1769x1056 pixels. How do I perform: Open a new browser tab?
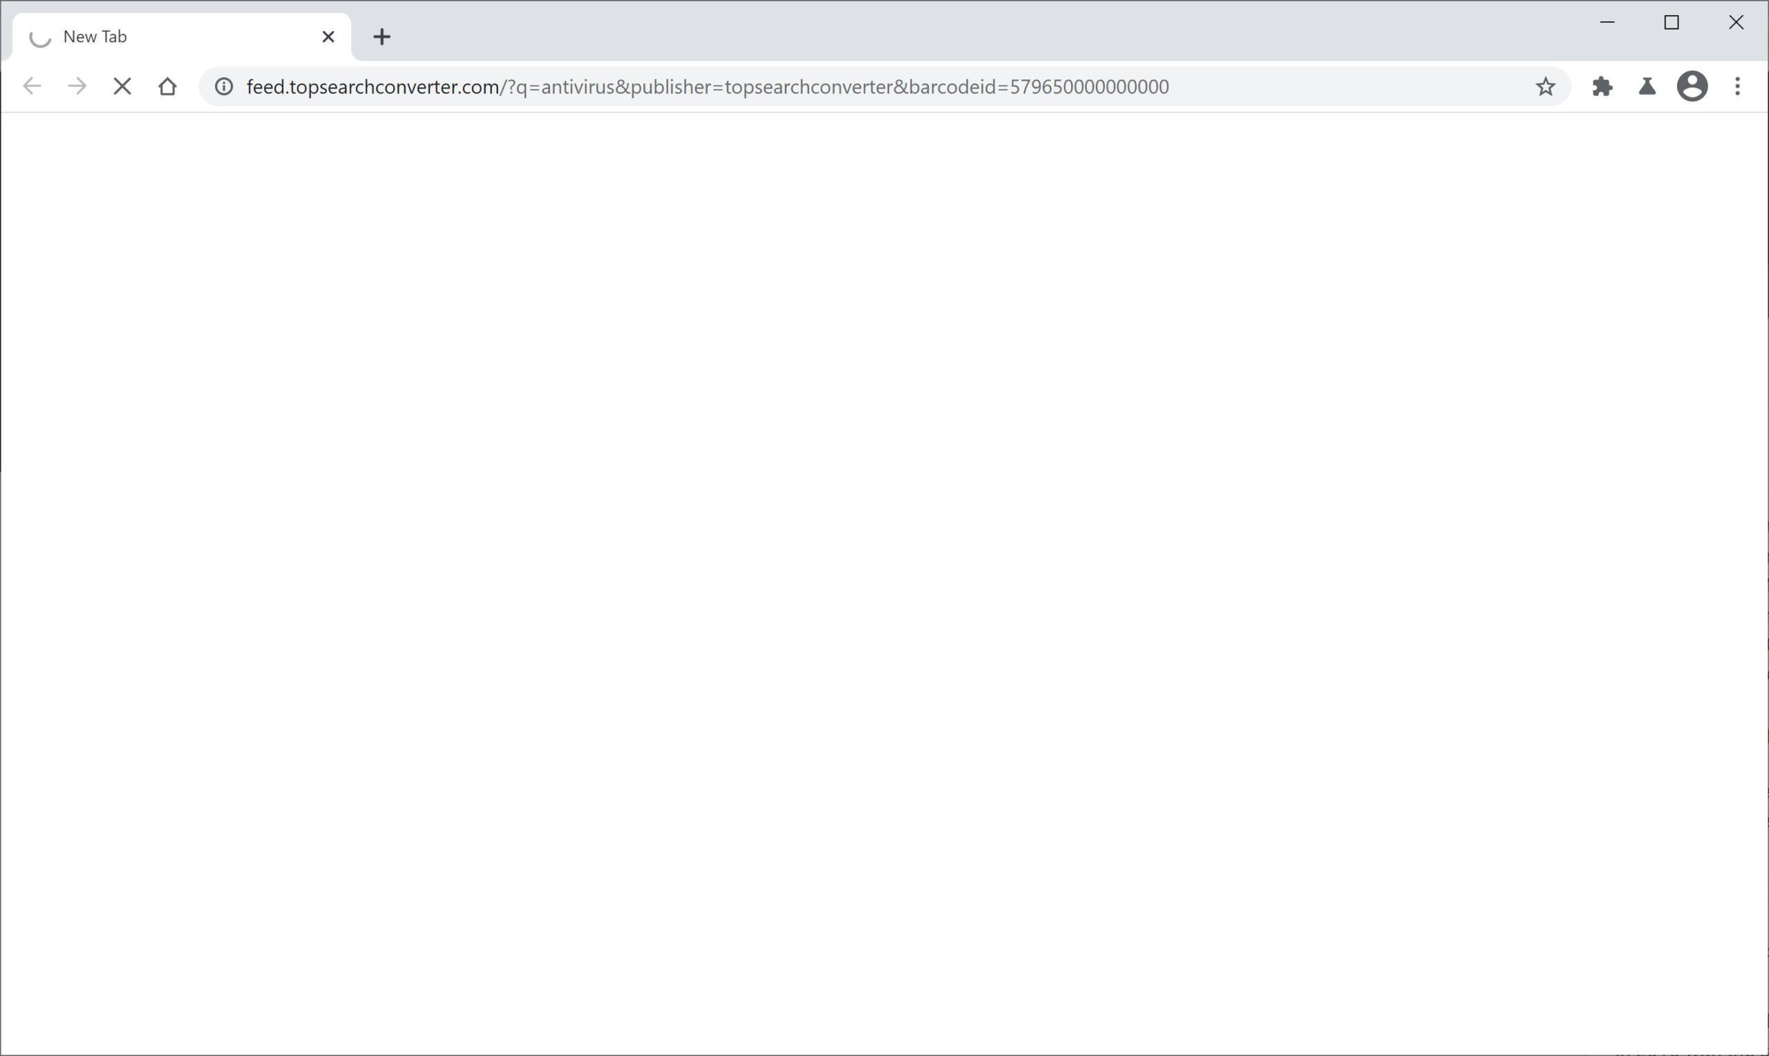pyautogui.click(x=382, y=37)
